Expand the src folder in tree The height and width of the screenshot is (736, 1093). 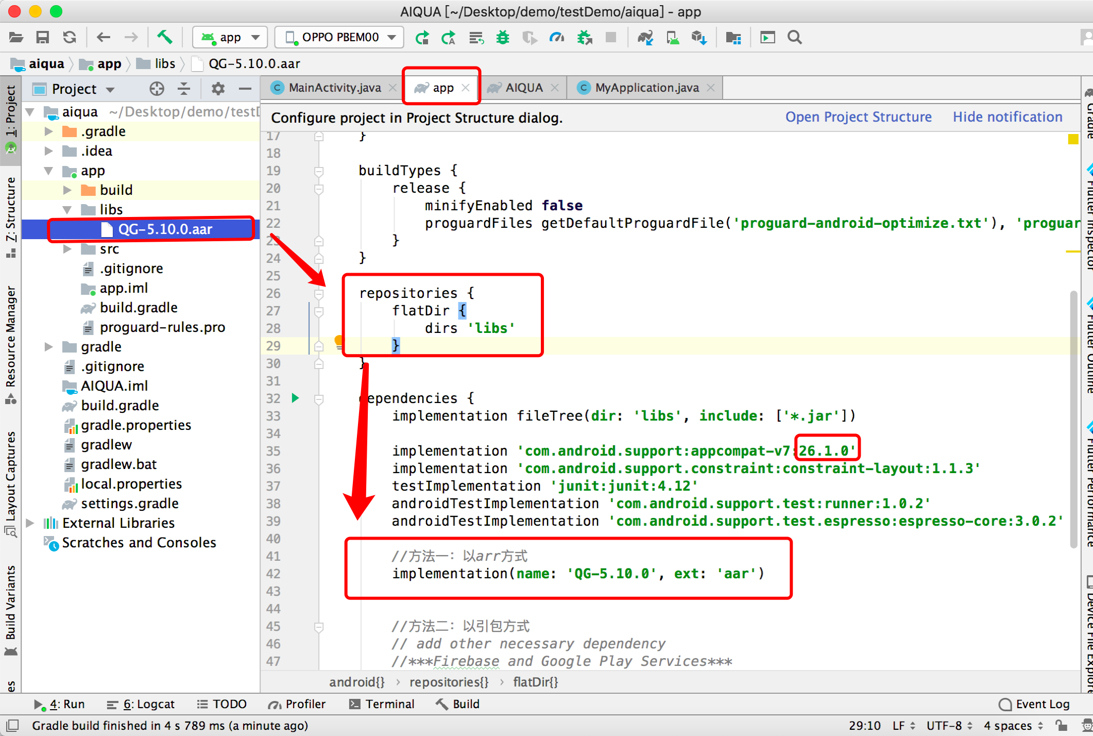pos(67,249)
